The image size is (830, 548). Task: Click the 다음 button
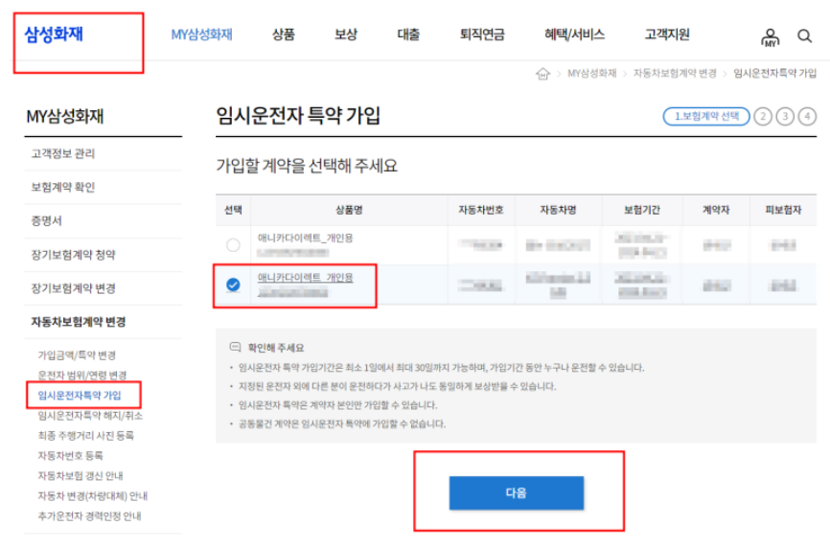click(x=517, y=493)
